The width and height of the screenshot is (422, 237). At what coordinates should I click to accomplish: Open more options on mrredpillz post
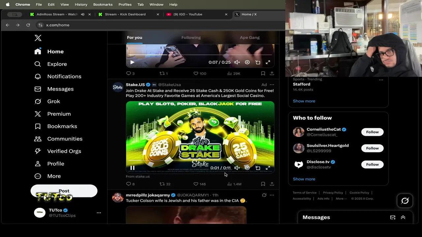coord(272,195)
